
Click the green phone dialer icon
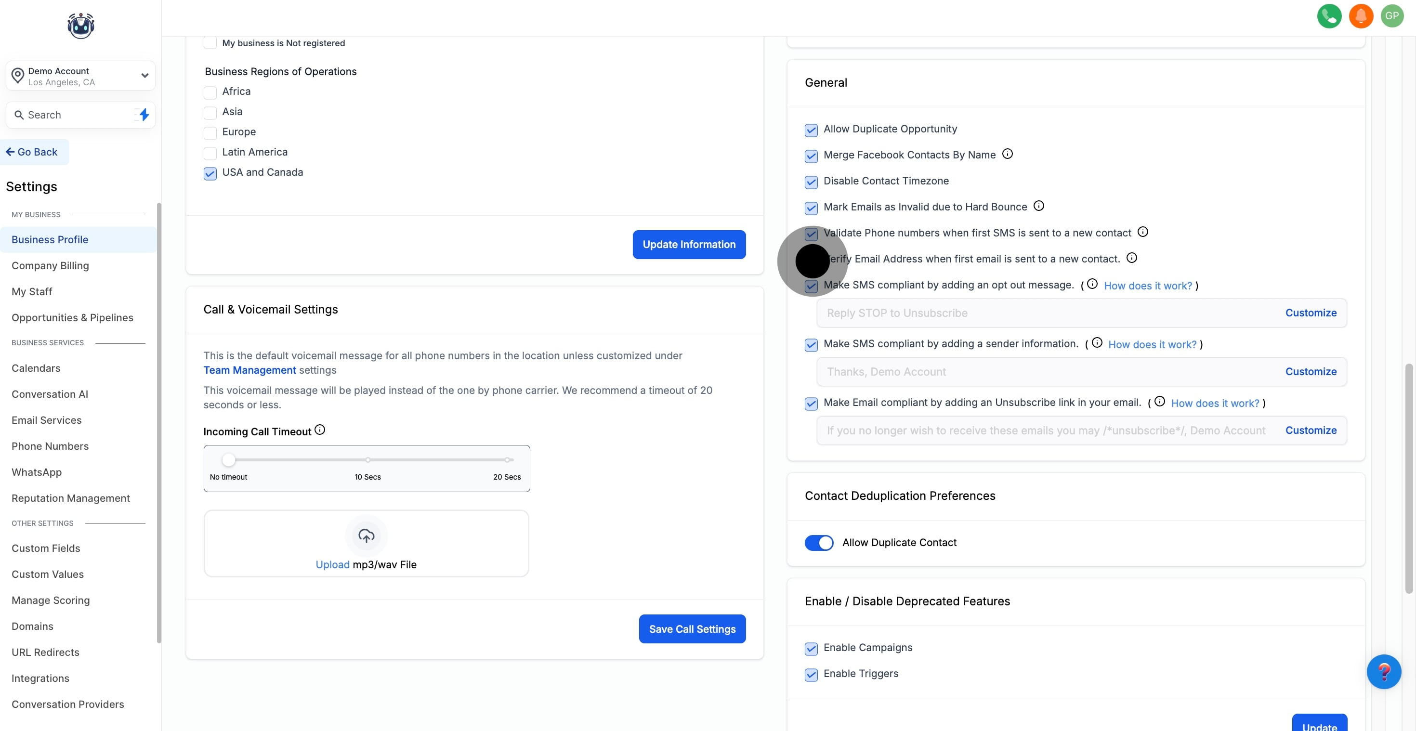[1329, 16]
